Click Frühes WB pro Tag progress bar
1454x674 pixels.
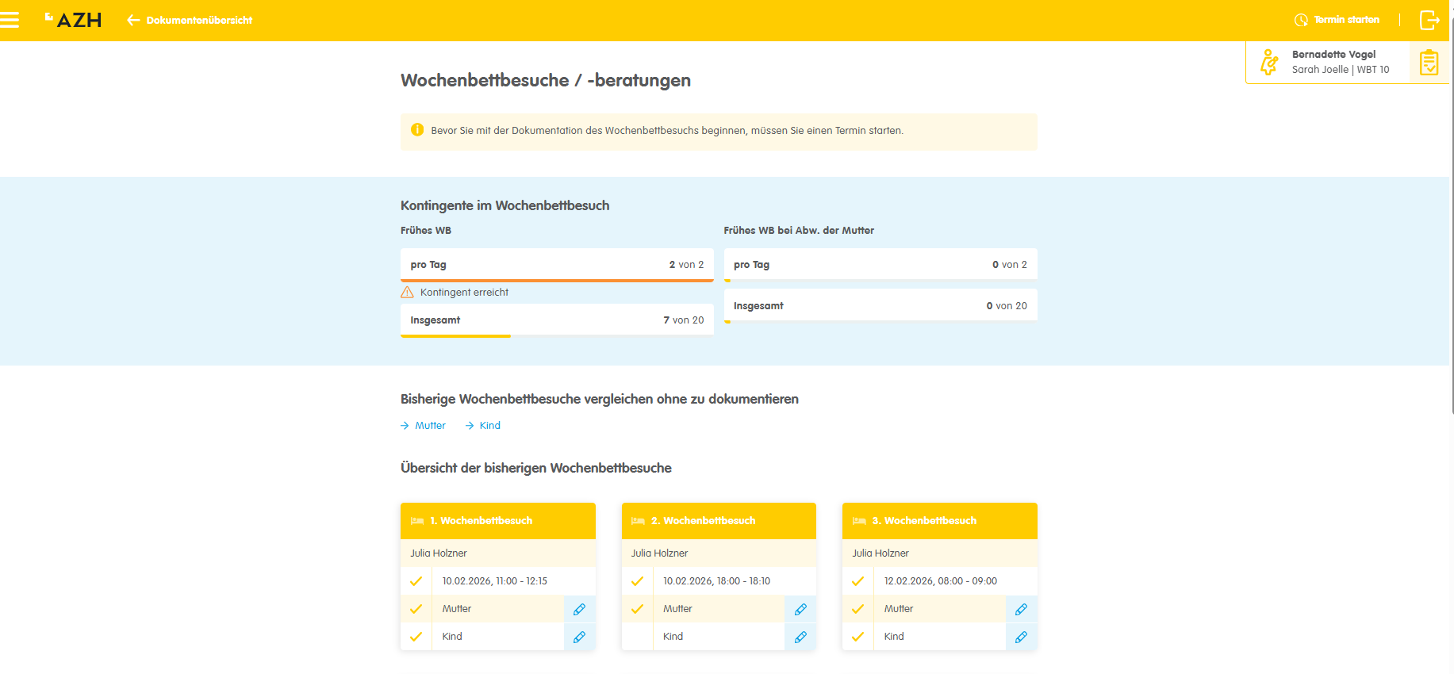[557, 280]
